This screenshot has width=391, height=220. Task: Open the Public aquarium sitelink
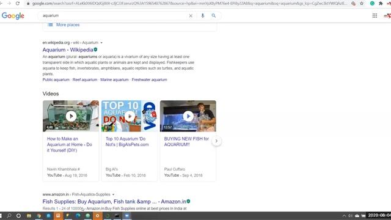tap(56, 80)
